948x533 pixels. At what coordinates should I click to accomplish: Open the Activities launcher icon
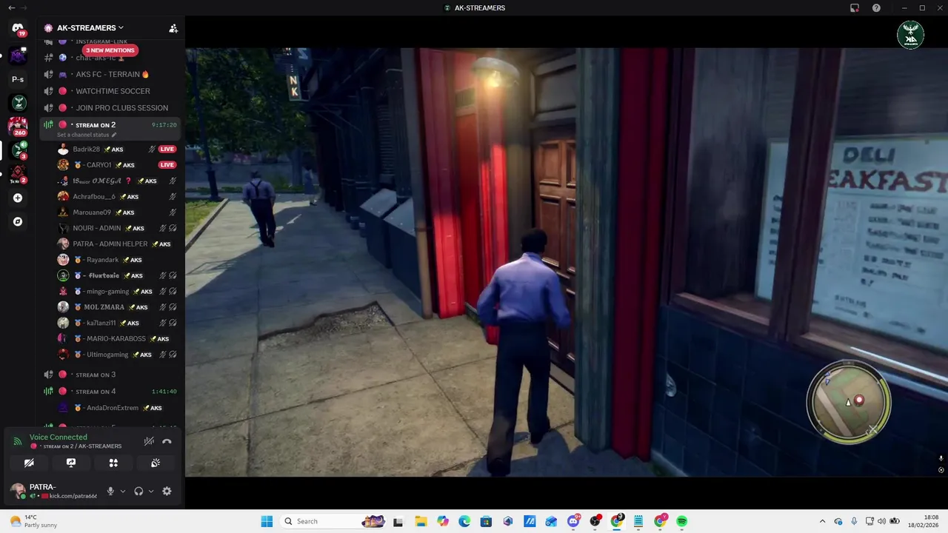pyautogui.click(x=113, y=463)
